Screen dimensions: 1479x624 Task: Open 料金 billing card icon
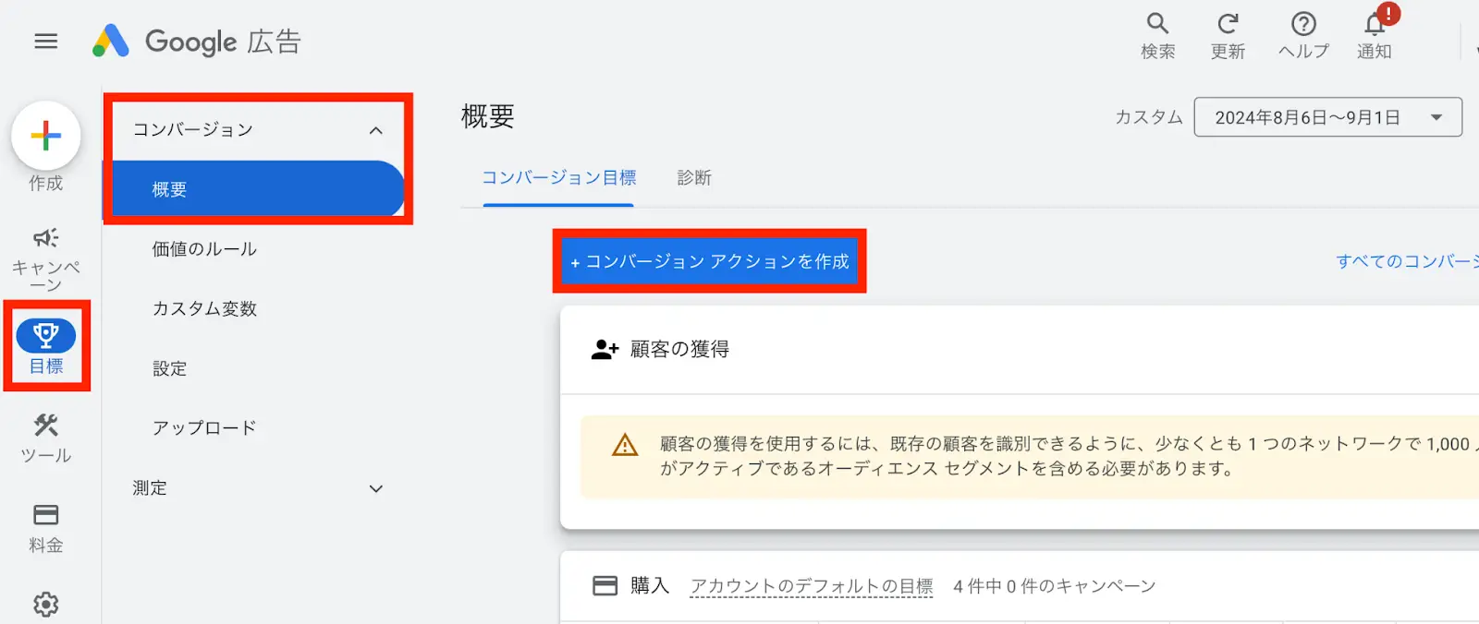[x=46, y=514]
